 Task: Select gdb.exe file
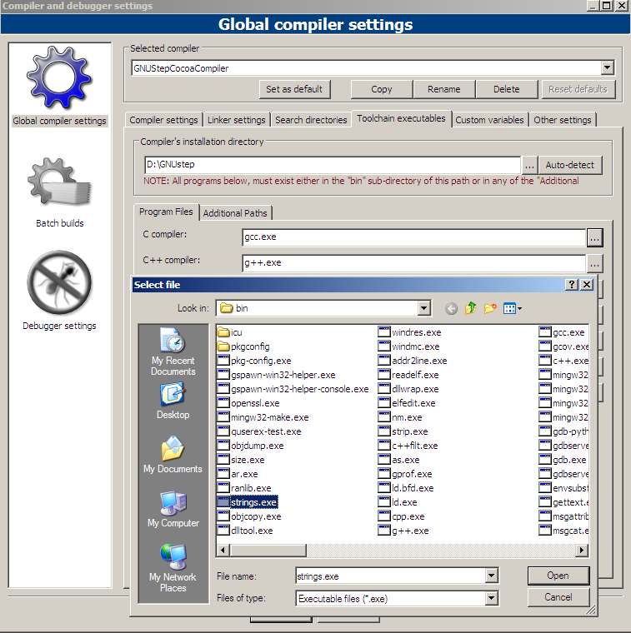coord(563,460)
